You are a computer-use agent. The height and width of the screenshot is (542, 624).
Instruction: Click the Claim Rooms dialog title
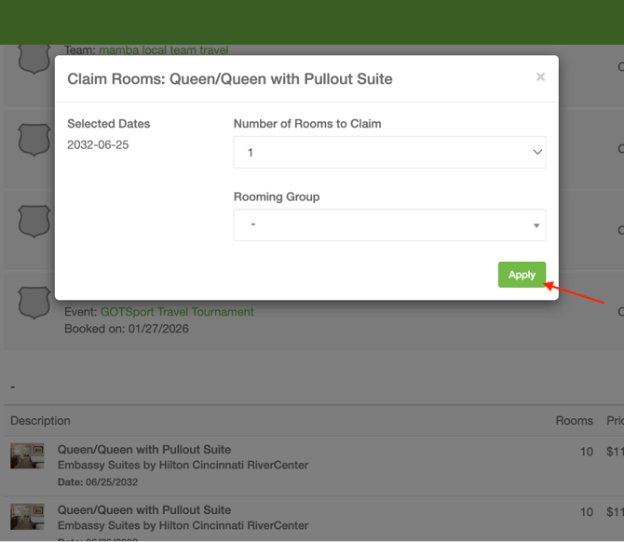tap(230, 79)
